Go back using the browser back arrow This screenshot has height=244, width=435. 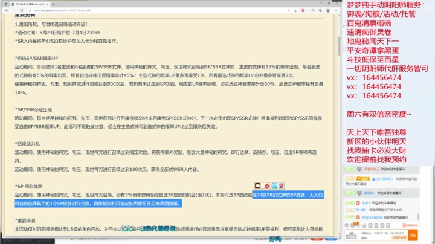(7, 10)
